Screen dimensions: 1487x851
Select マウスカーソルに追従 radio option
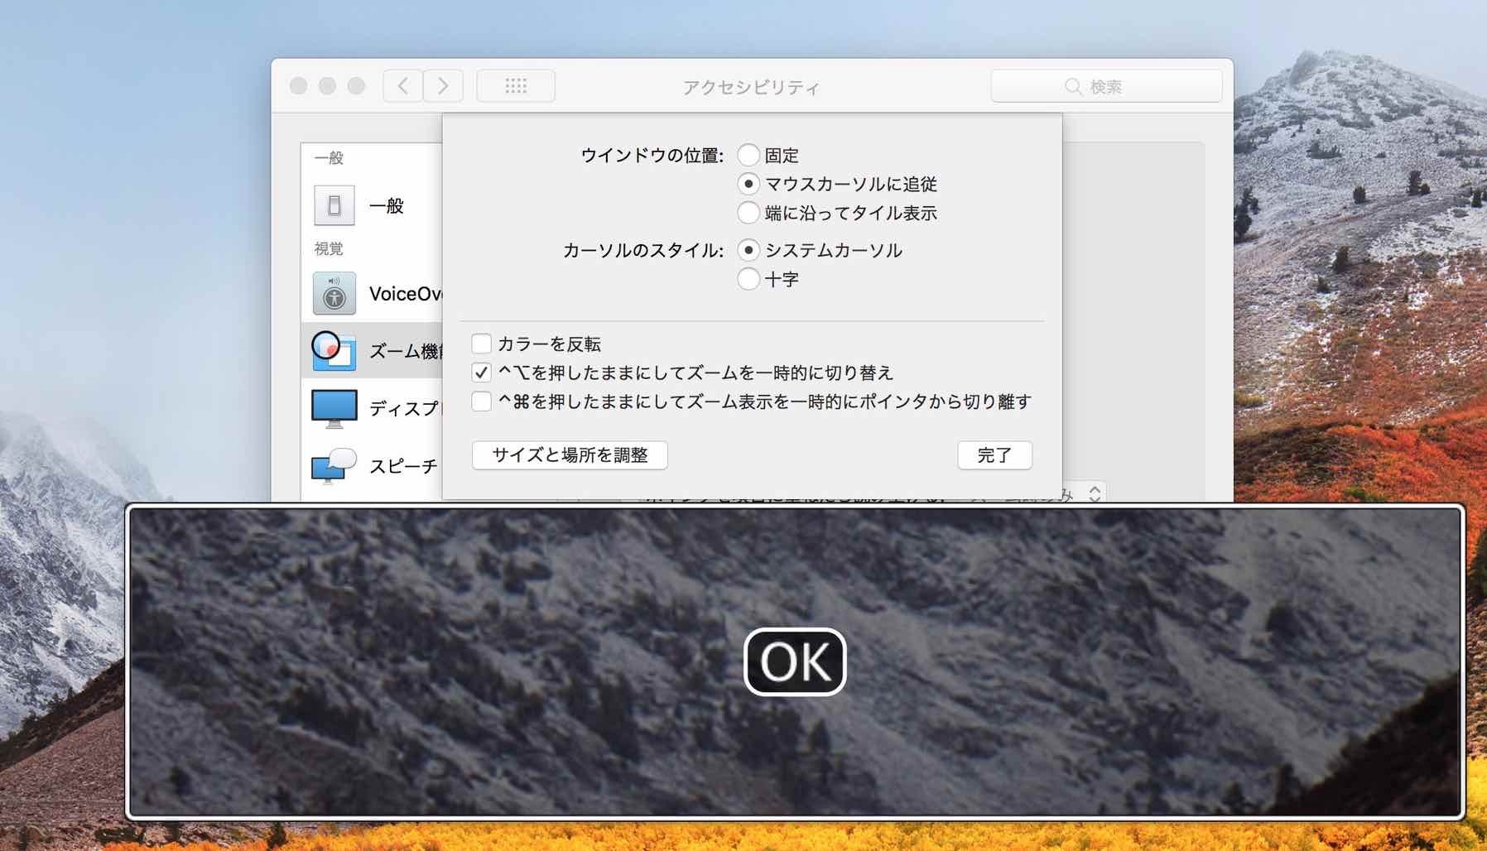click(x=748, y=184)
